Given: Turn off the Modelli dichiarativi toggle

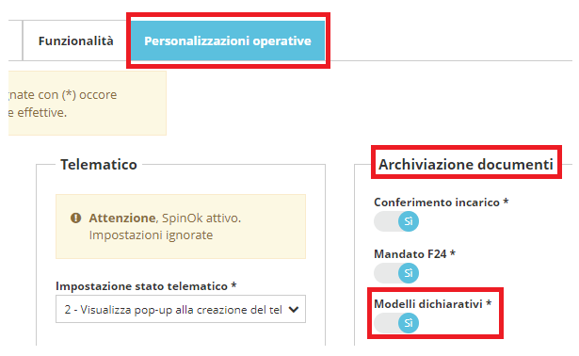Looking at the screenshot, I should click(396, 323).
